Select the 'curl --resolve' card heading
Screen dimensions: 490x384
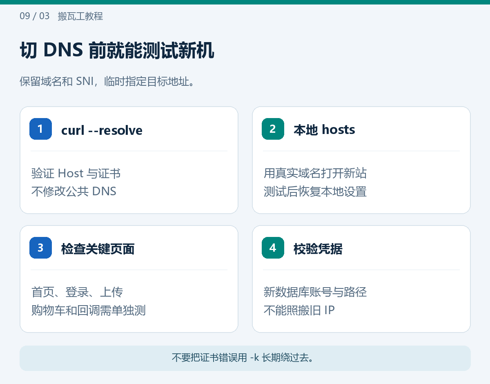click(x=102, y=130)
